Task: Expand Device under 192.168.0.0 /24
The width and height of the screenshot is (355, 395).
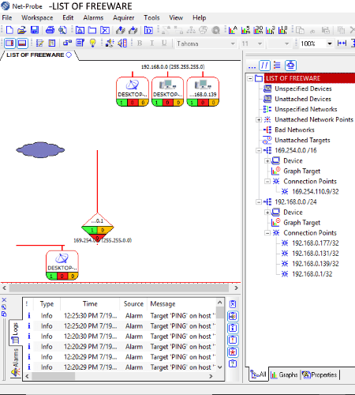Action: tap(267, 213)
